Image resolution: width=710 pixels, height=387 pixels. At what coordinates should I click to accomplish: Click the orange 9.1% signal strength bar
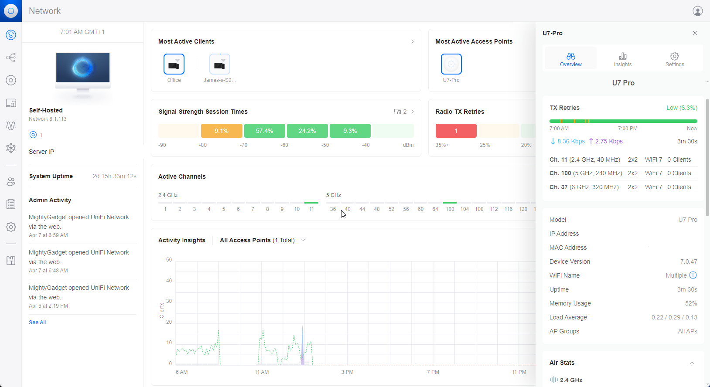tap(222, 131)
